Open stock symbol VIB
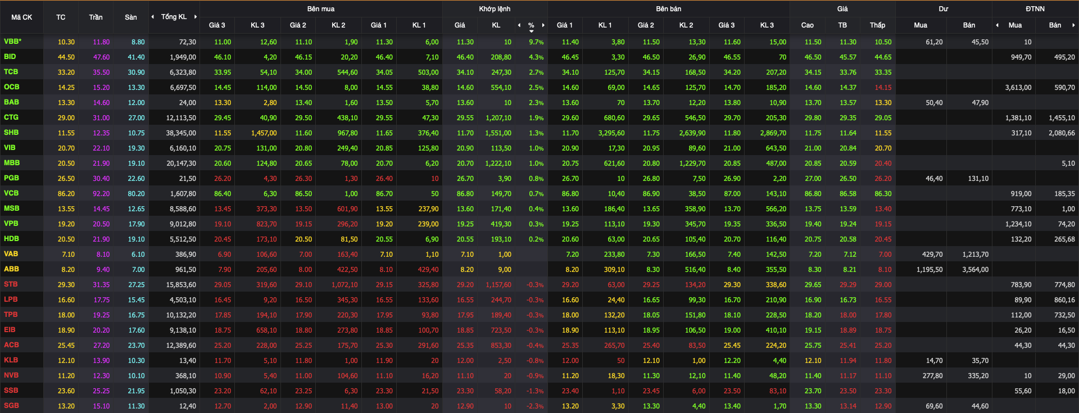The width and height of the screenshot is (1079, 413). [x=10, y=148]
